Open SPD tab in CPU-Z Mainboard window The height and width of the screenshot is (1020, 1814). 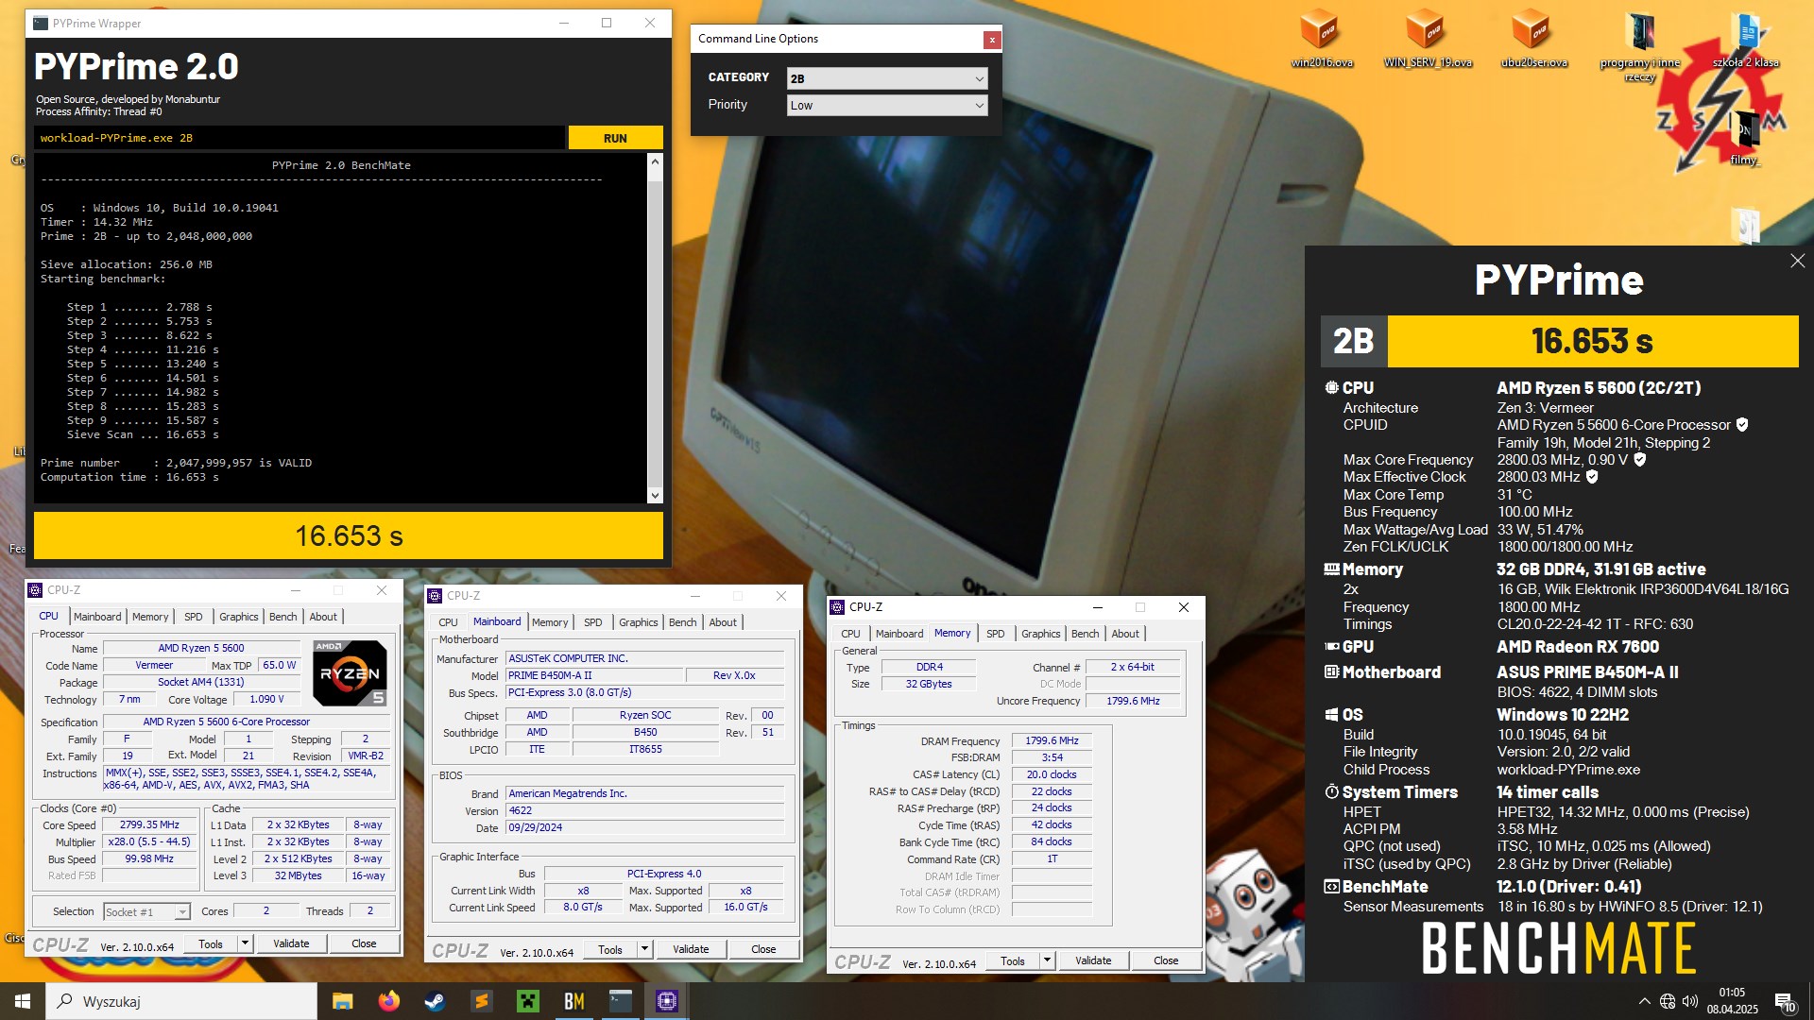pyautogui.click(x=593, y=622)
